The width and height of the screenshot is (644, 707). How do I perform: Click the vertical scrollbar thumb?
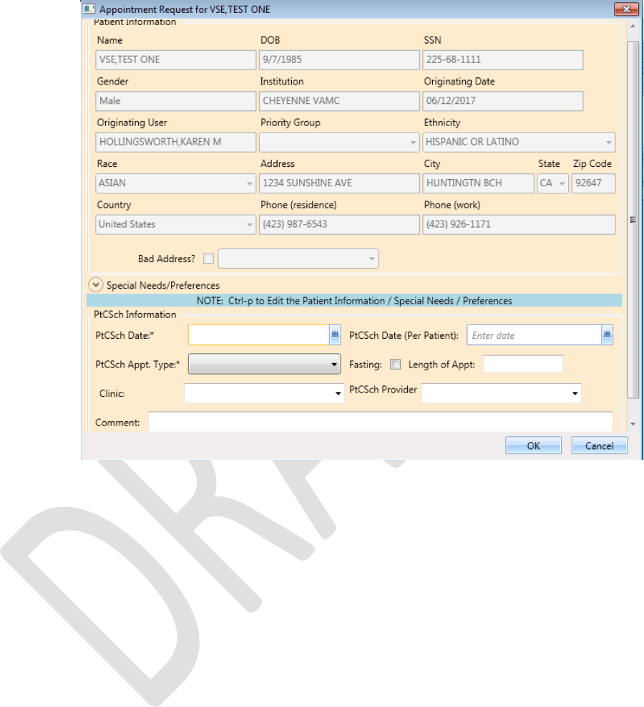tap(633, 220)
